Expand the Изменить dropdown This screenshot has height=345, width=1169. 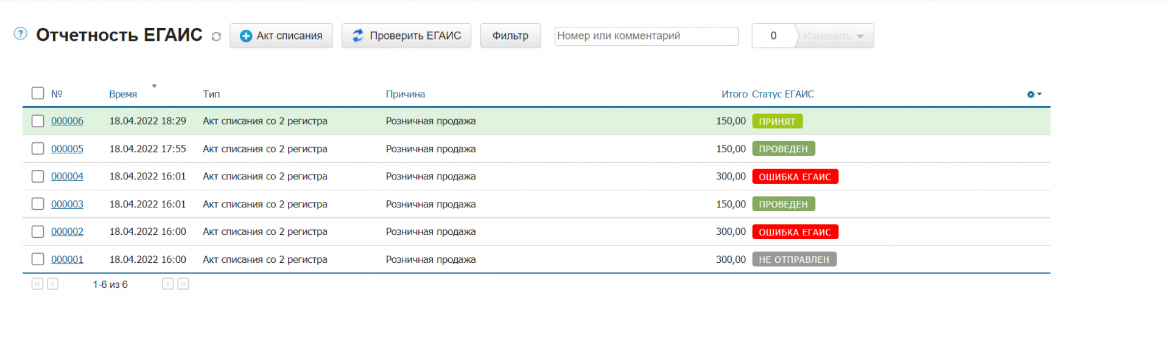click(x=834, y=36)
